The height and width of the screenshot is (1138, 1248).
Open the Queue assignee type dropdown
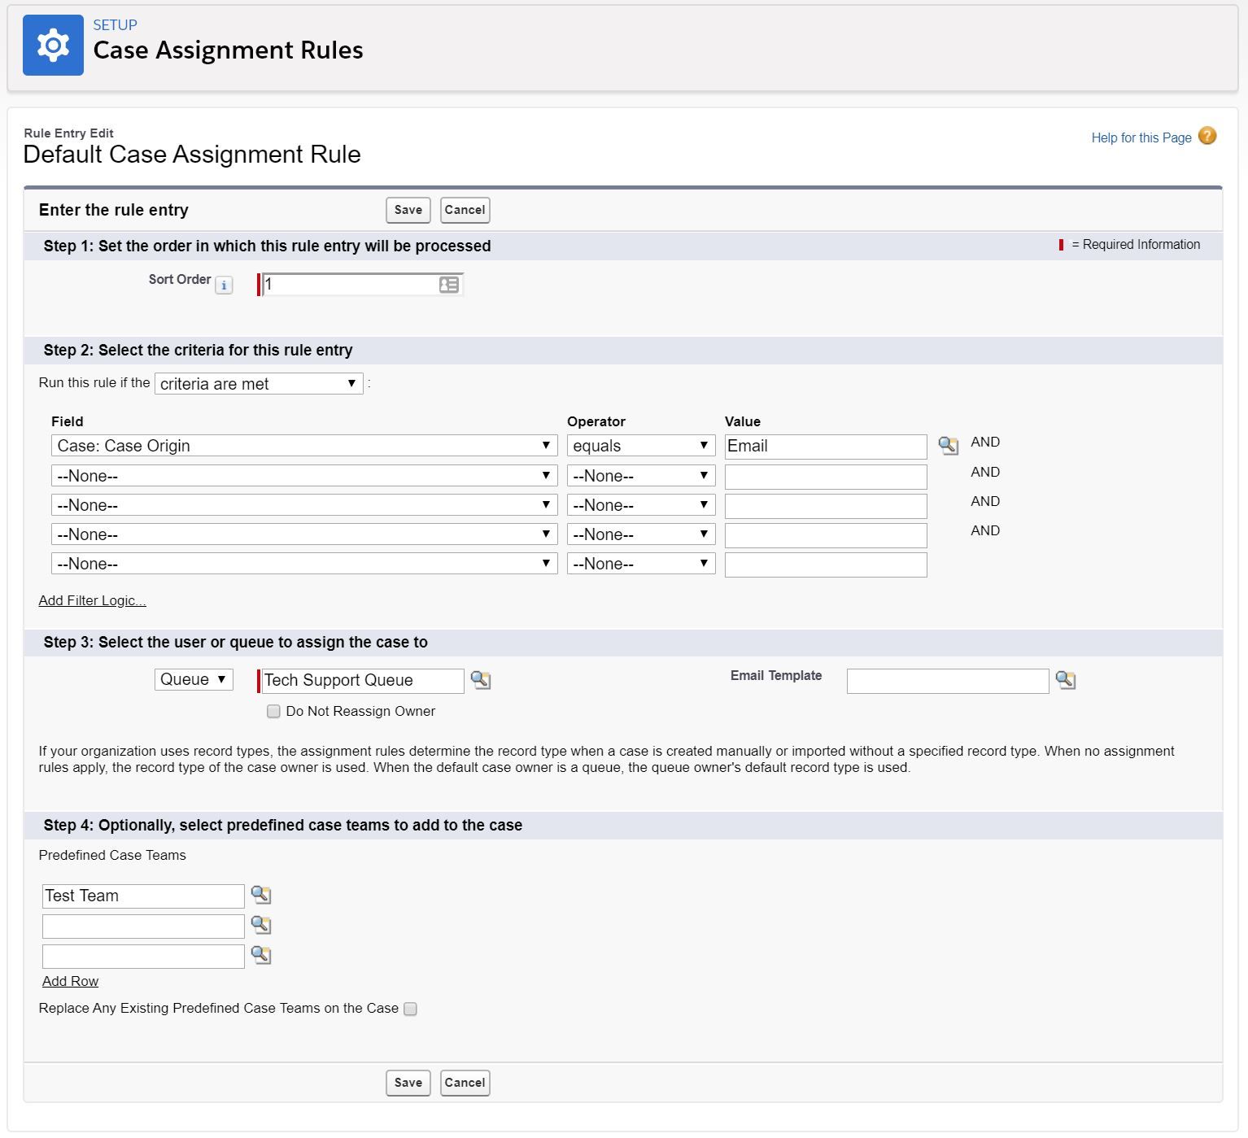pyautogui.click(x=194, y=680)
